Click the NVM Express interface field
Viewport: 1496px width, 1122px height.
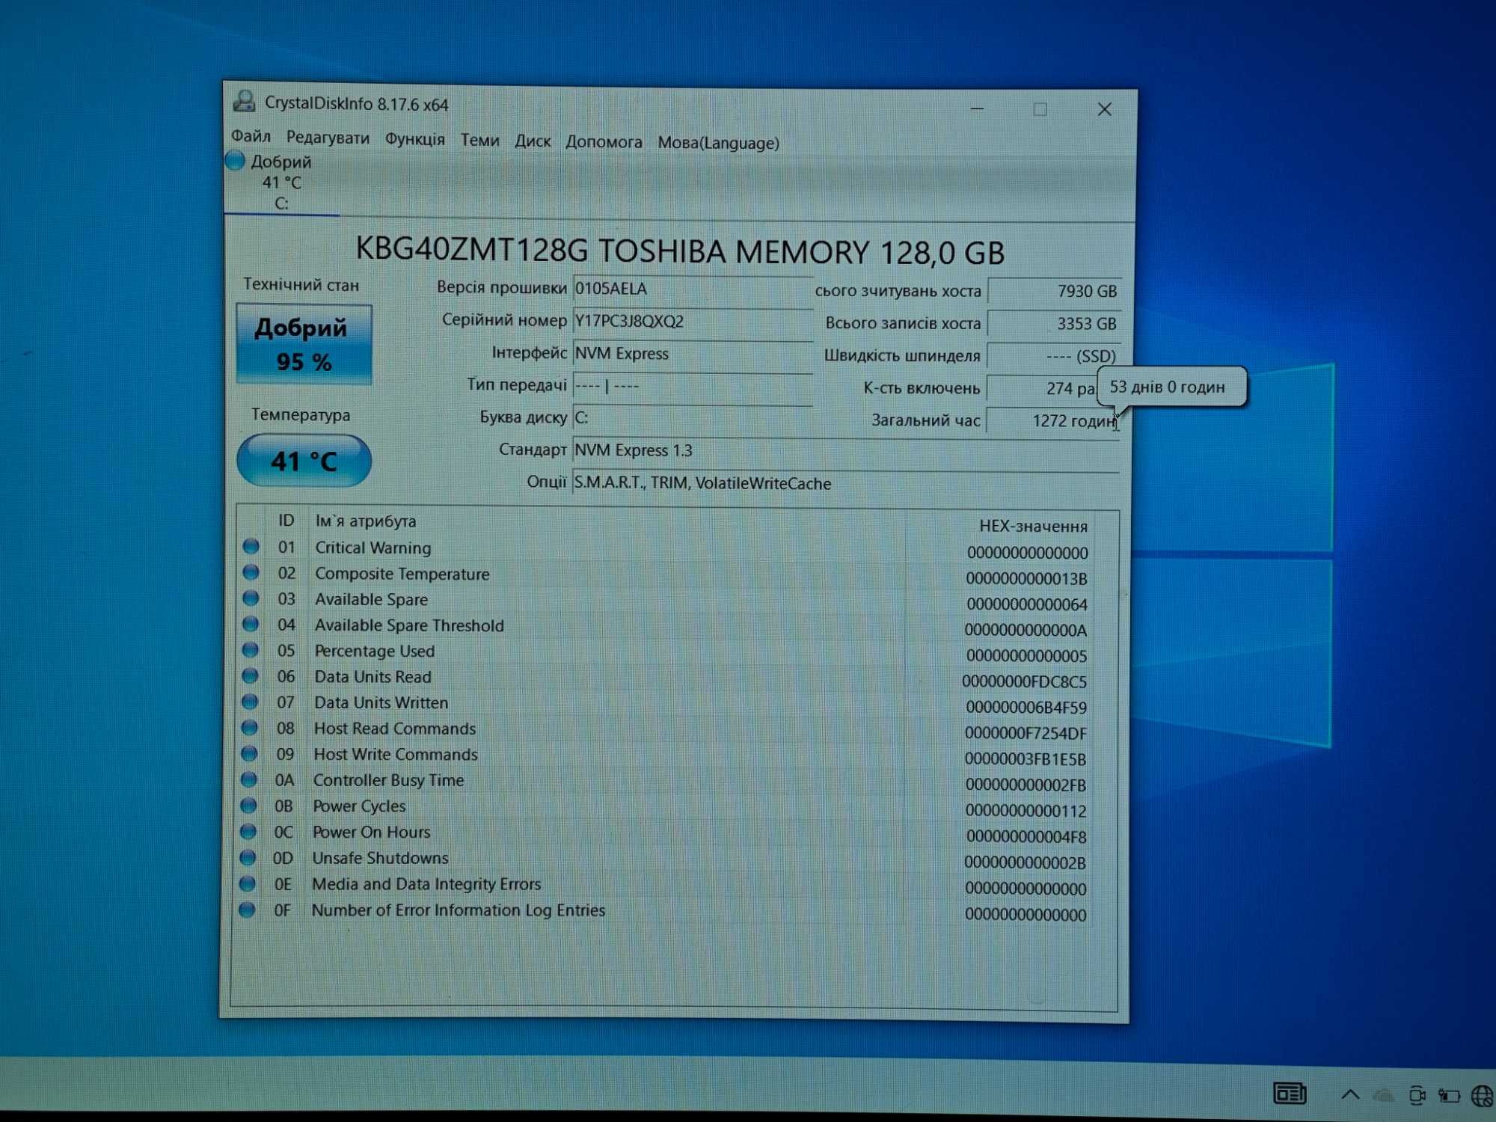coord(693,354)
